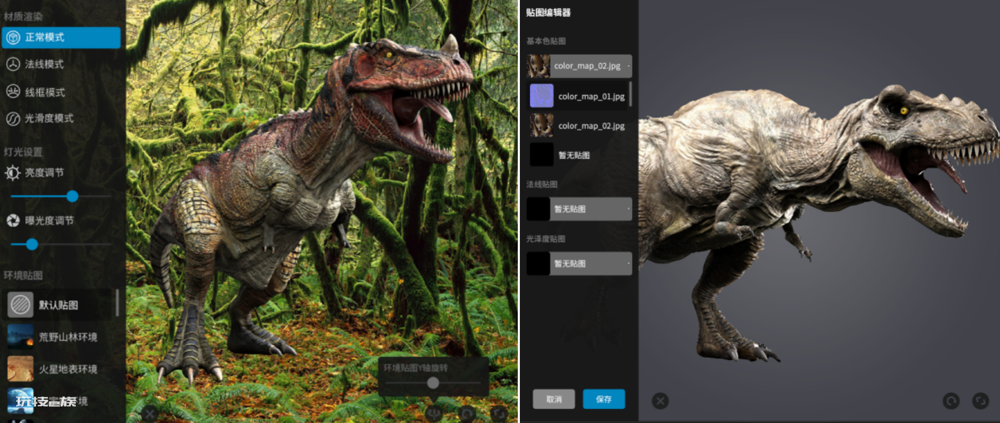Choose color_map_01.jpg from the list

tap(578, 96)
